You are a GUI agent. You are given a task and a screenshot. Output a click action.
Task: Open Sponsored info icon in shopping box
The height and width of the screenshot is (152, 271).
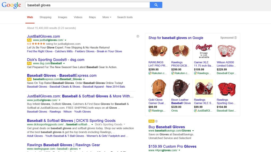pyautogui.click(x=235, y=38)
